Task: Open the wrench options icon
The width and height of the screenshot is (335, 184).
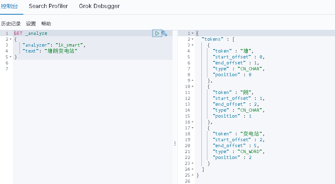Action: click(164, 33)
